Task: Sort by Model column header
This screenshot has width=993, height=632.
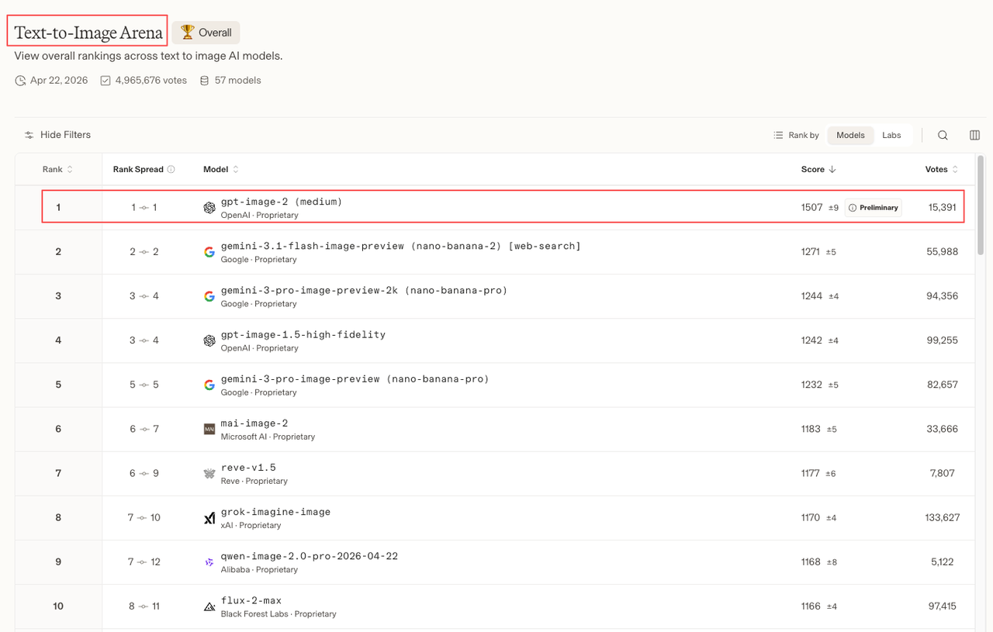Action: [x=221, y=169]
